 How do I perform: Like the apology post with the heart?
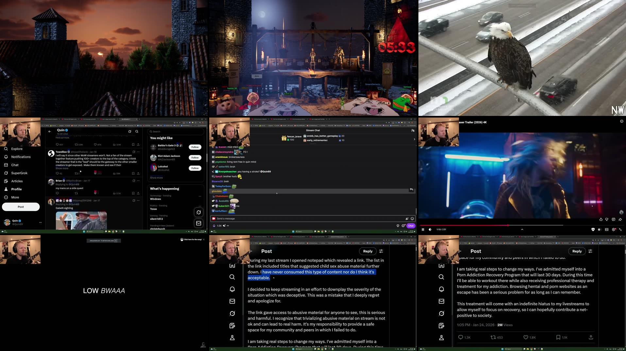(x=525, y=337)
